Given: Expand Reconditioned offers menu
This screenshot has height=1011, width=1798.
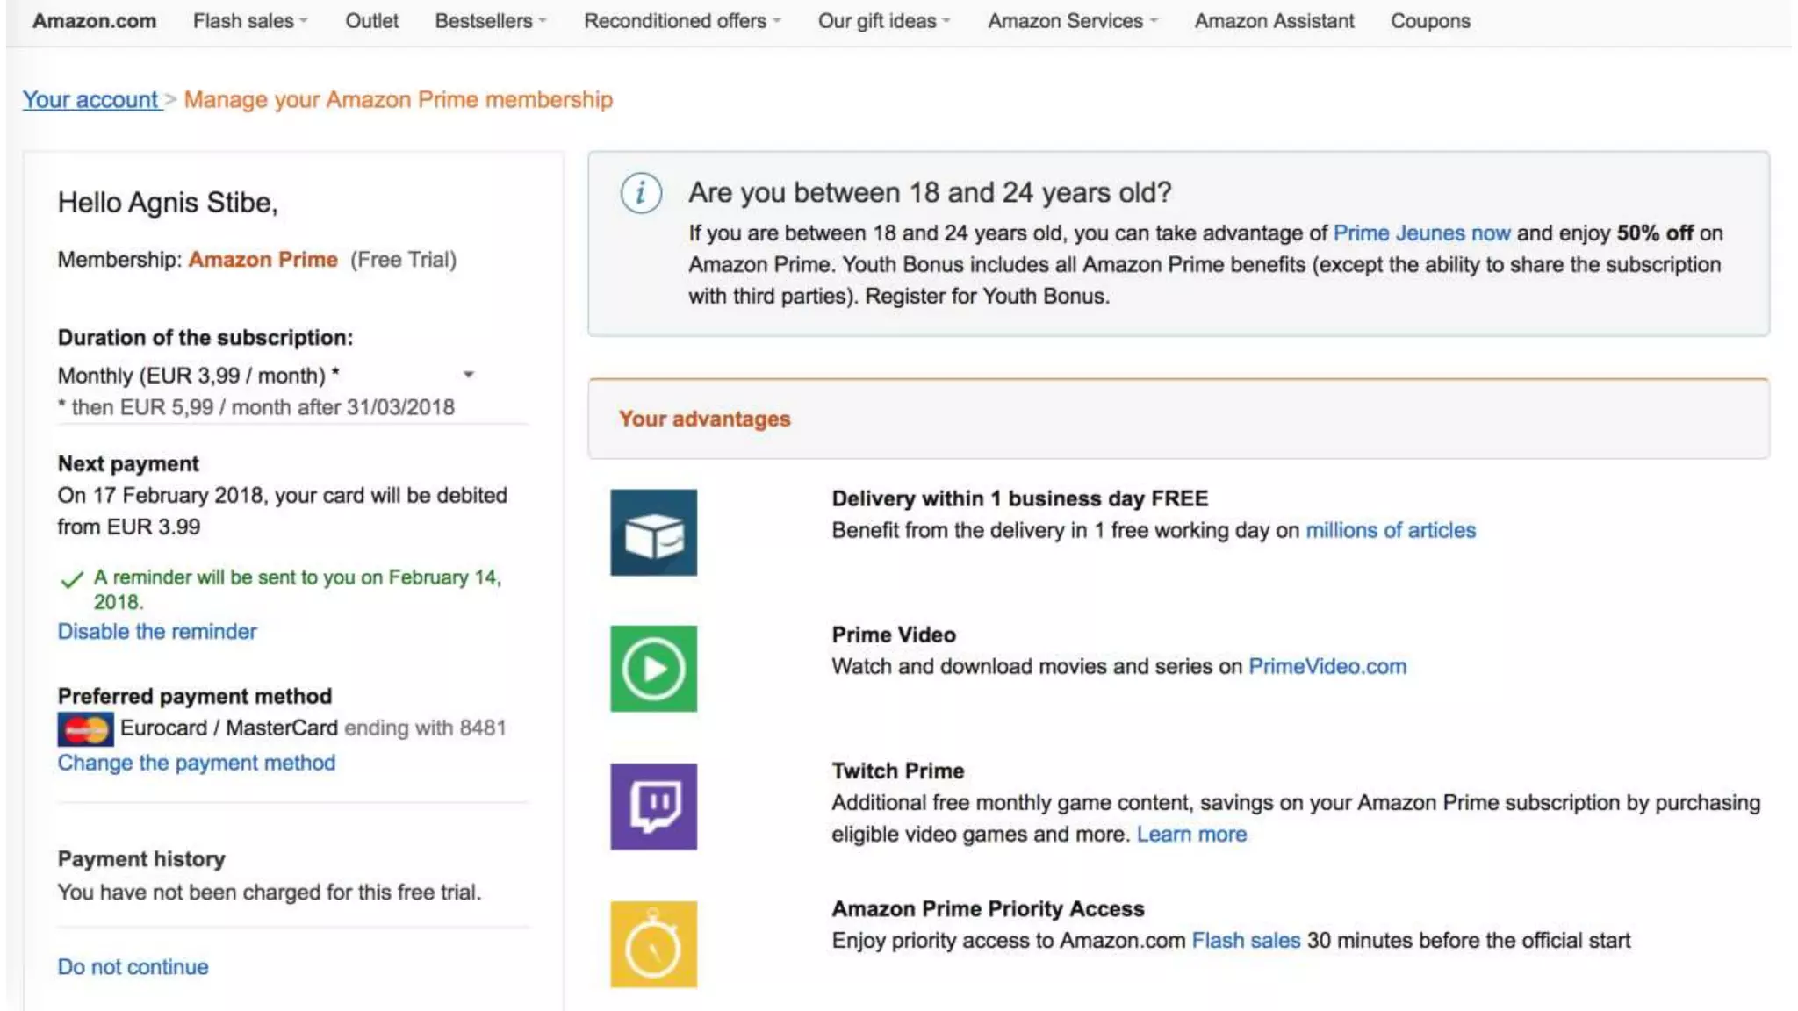Looking at the screenshot, I should click(682, 21).
